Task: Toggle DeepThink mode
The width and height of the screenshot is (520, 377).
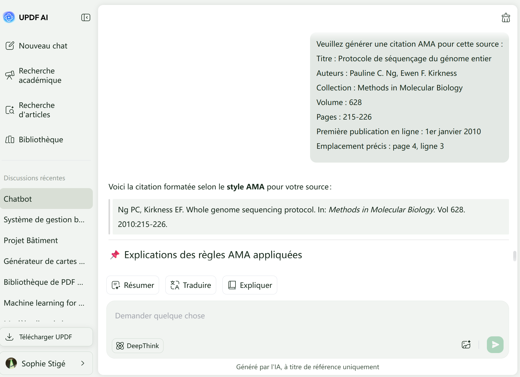Action: pyautogui.click(x=137, y=346)
